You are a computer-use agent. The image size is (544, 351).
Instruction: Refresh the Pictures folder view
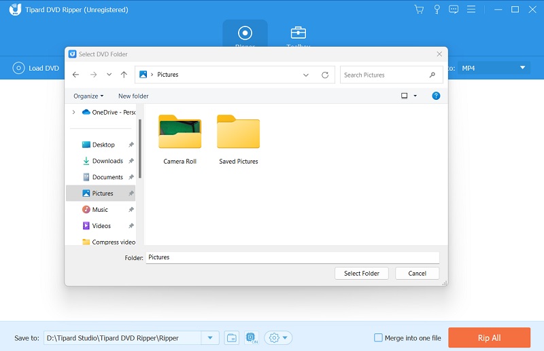click(x=325, y=75)
